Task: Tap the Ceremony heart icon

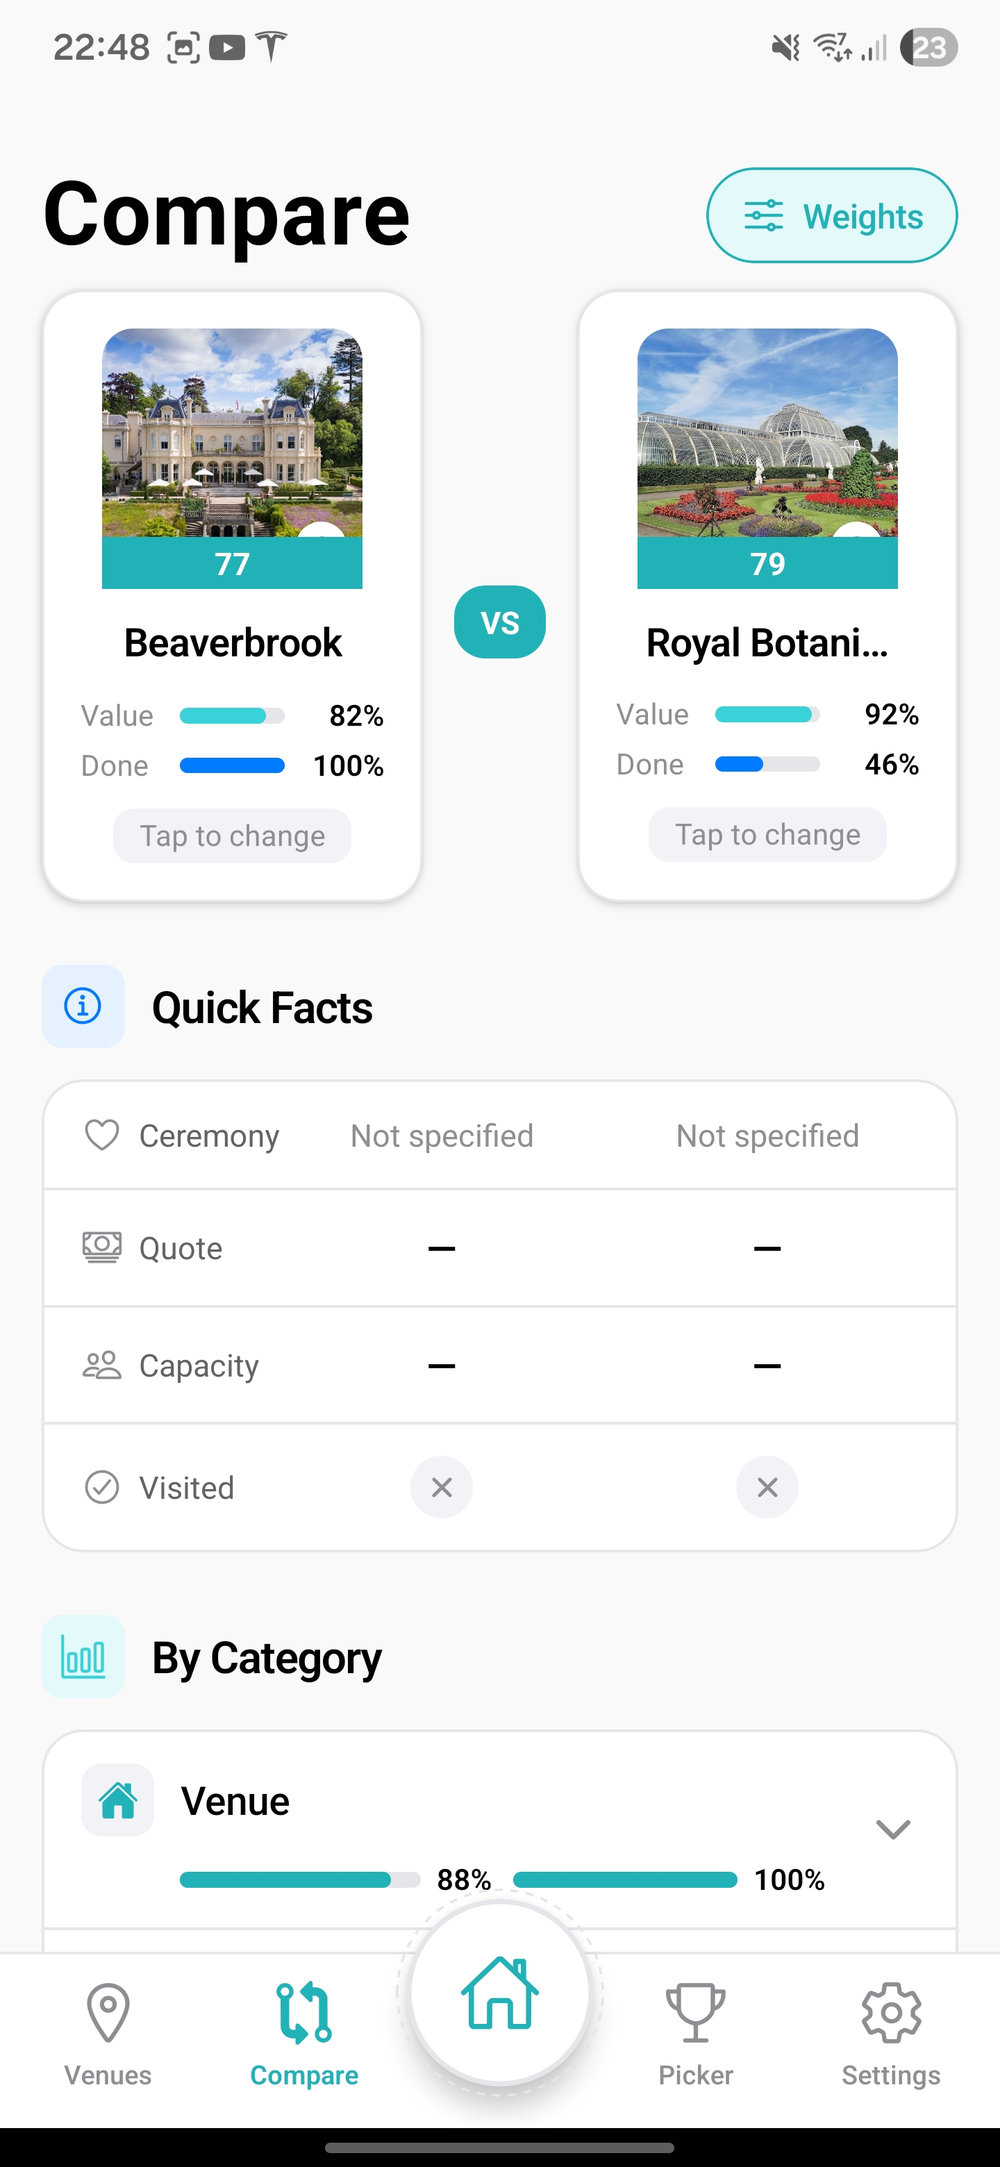Action: (x=102, y=1135)
